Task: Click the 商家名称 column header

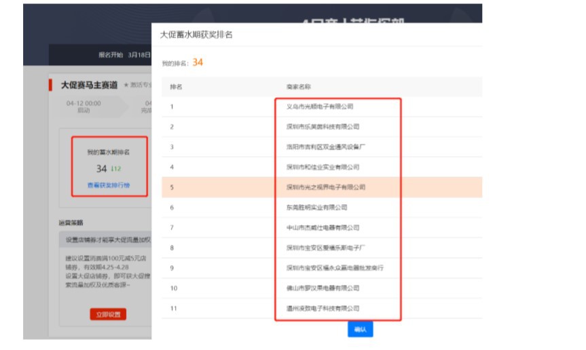Action: click(x=299, y=87)
